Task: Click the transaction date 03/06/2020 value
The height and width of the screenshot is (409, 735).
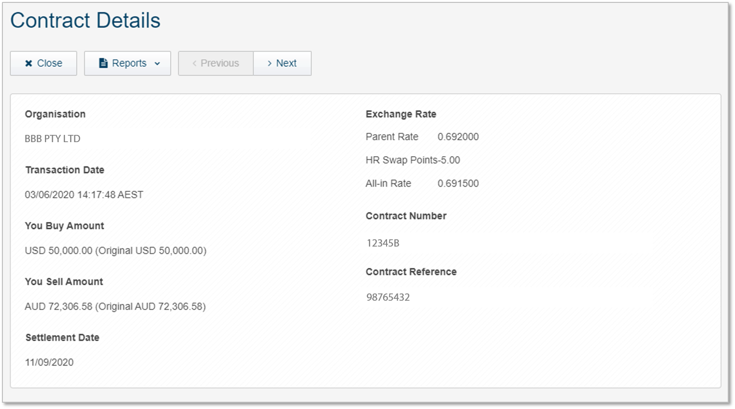Action: (84, 195)
